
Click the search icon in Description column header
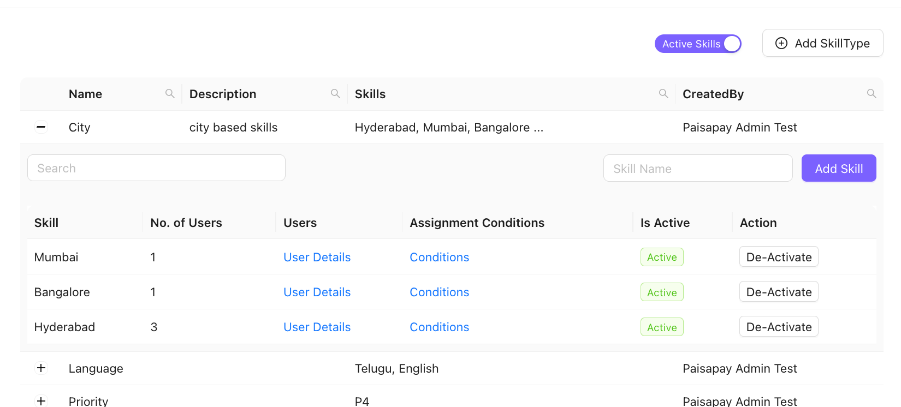pos(335,94)
